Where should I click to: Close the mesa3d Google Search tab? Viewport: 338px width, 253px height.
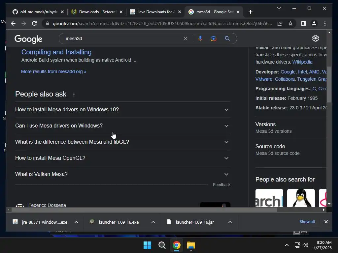(x=238, y=12)
